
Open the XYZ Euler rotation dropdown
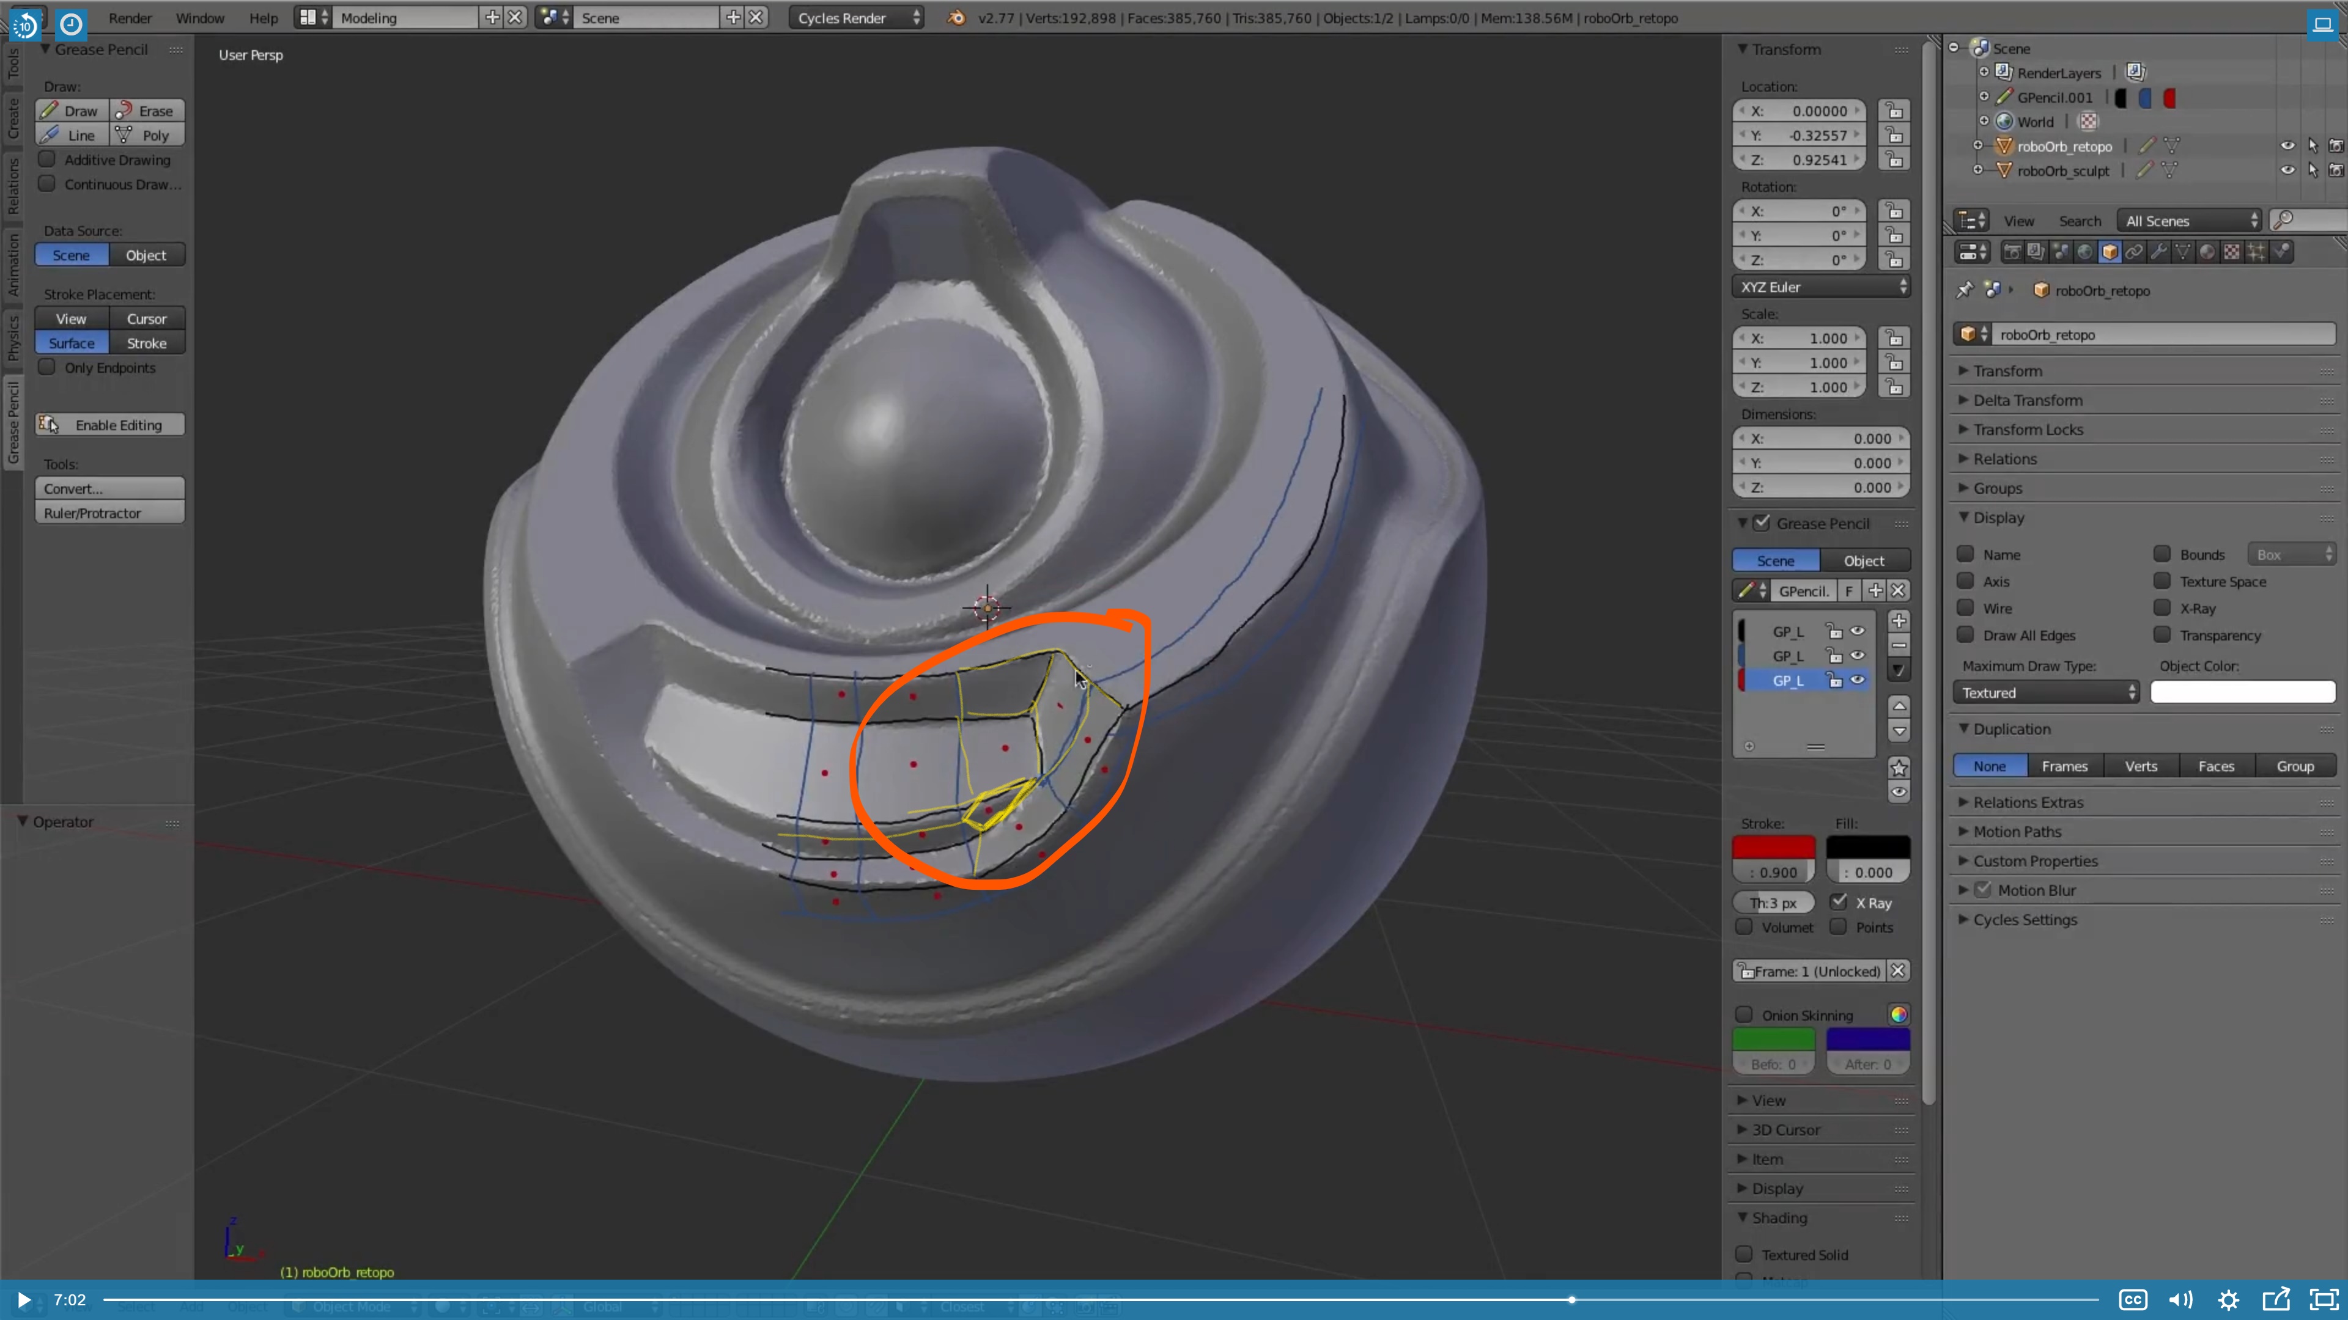coord(1820,287)
